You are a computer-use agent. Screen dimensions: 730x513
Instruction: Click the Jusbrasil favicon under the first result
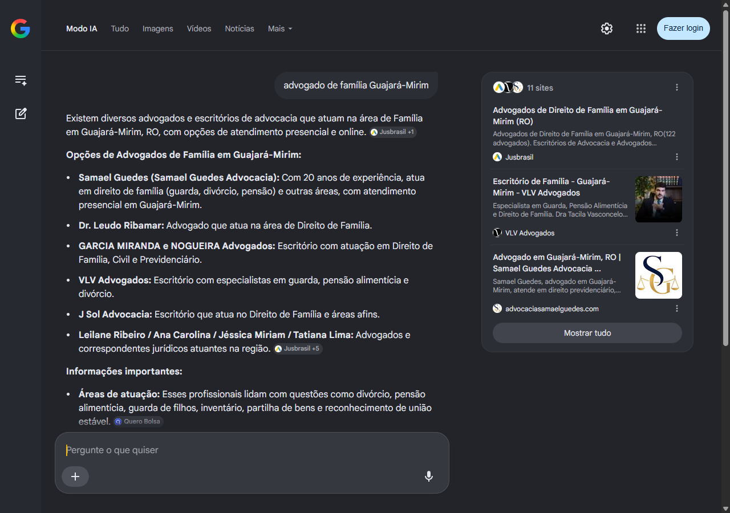[497, 157]
